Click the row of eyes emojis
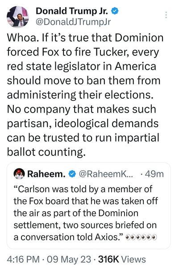175x268 pixels. [x=141, y=237]
